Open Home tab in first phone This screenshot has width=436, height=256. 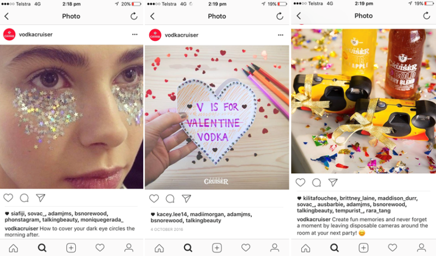[x=13, y=248]
